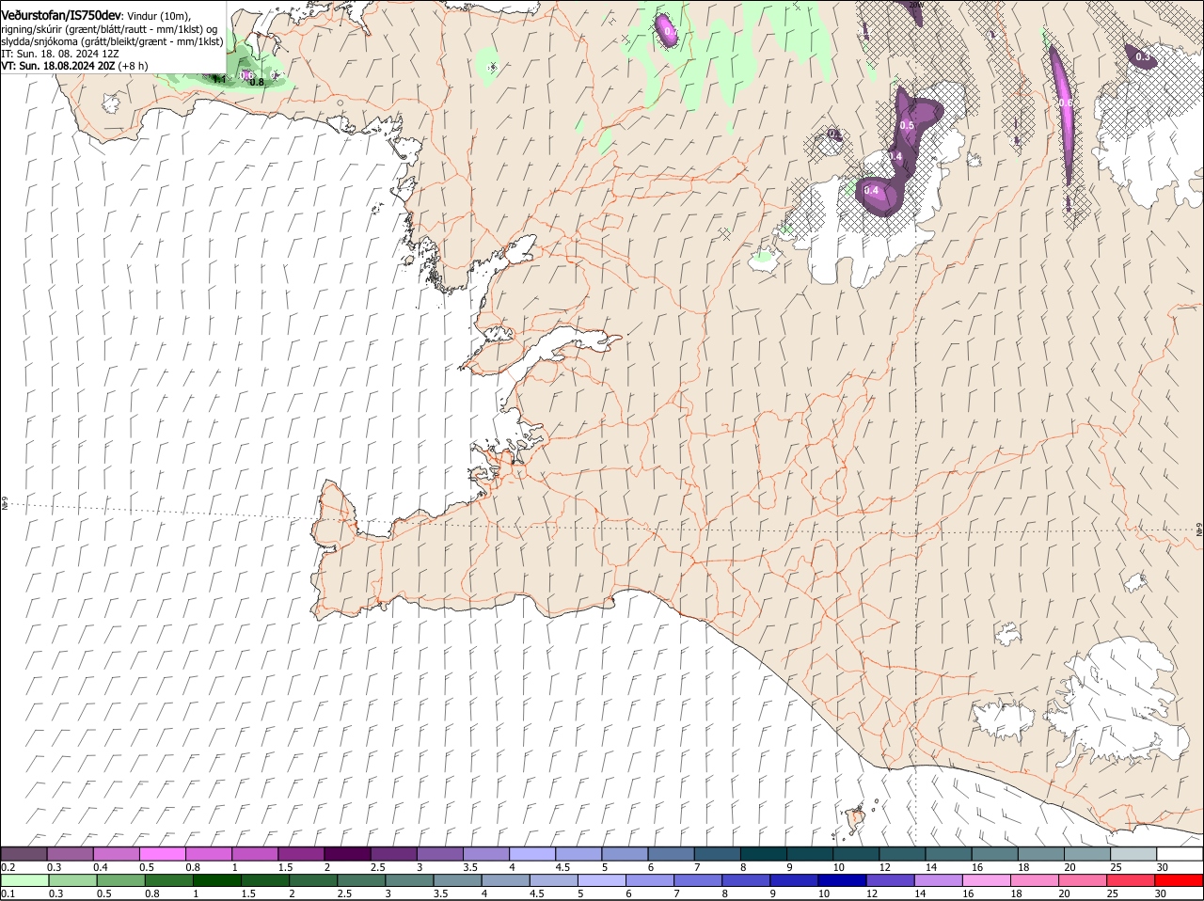Click the '0.5' label on the purple snow area
The width and height of the screenshot is (1204, 901).
(x=907, y=125)
